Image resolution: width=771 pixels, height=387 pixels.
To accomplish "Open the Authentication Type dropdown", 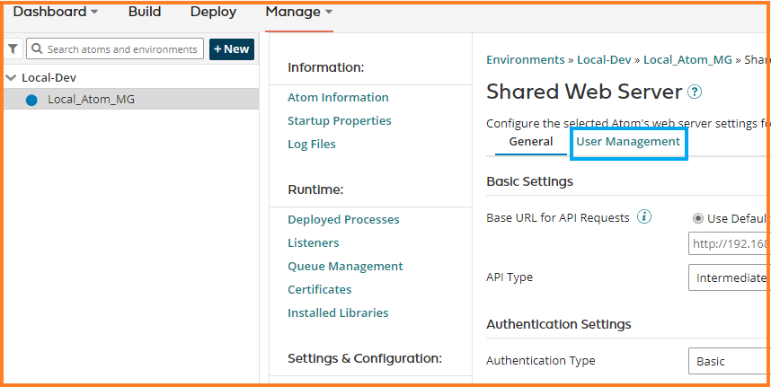I will click(x=728, y=361).
